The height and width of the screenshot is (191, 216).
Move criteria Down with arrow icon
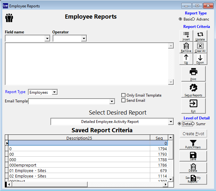200,58
